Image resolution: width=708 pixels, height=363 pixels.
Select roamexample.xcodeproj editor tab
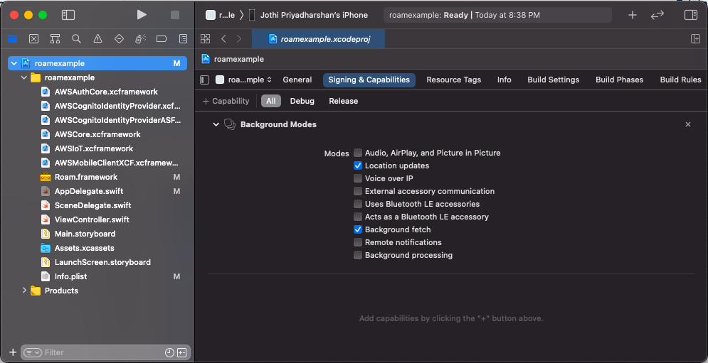click(x=318, y=39)
